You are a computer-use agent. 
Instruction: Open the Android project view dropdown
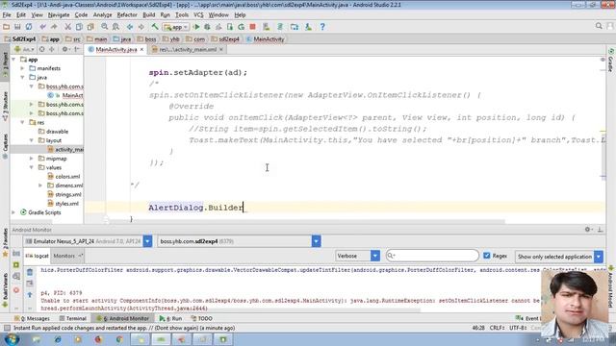24,49
